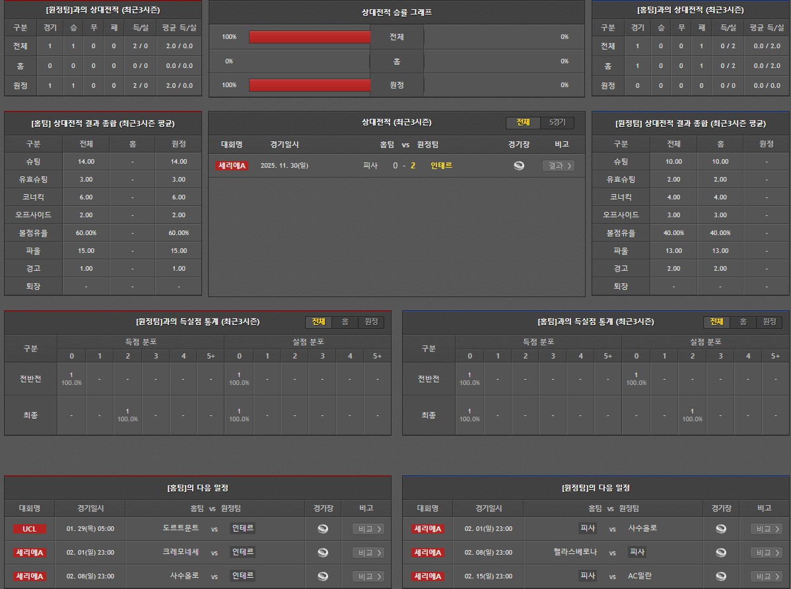This screenshot has width=791, height=589.
Task: Click stadium icon for 피사 vs 인테르 match
Action: (519, 166)
